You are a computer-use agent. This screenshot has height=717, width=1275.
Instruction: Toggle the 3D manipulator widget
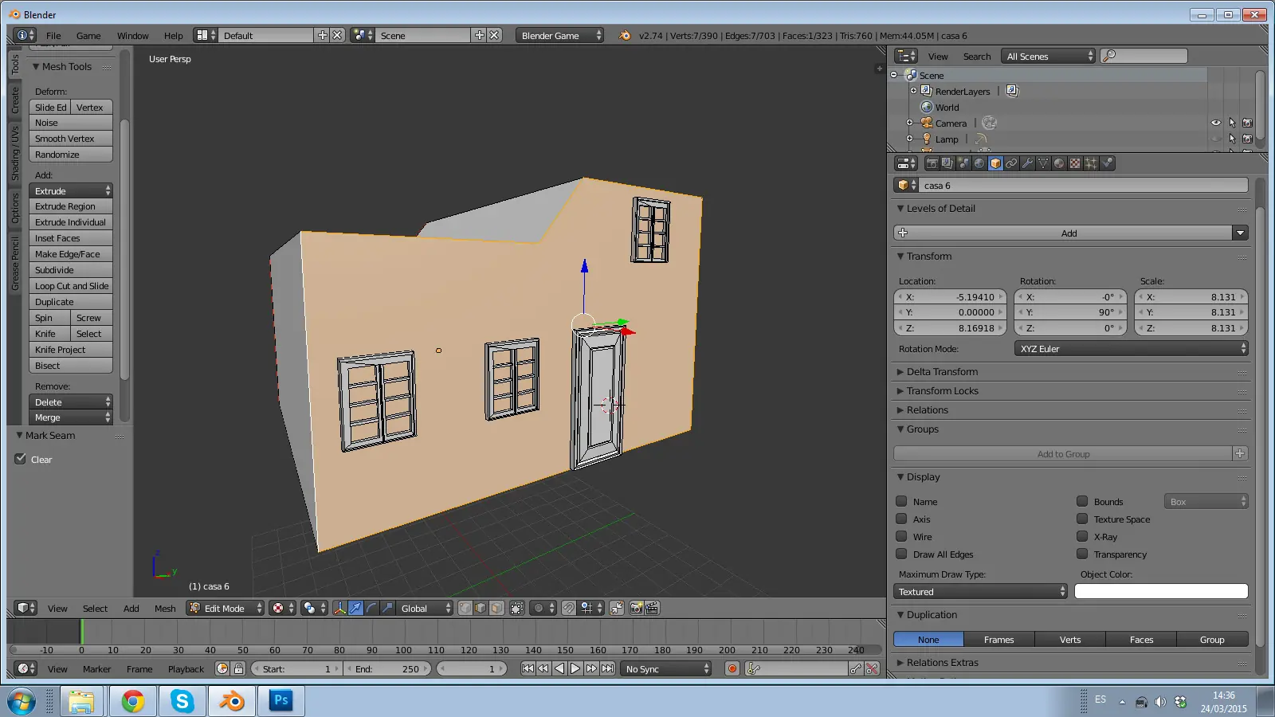[x=340, y=608]
